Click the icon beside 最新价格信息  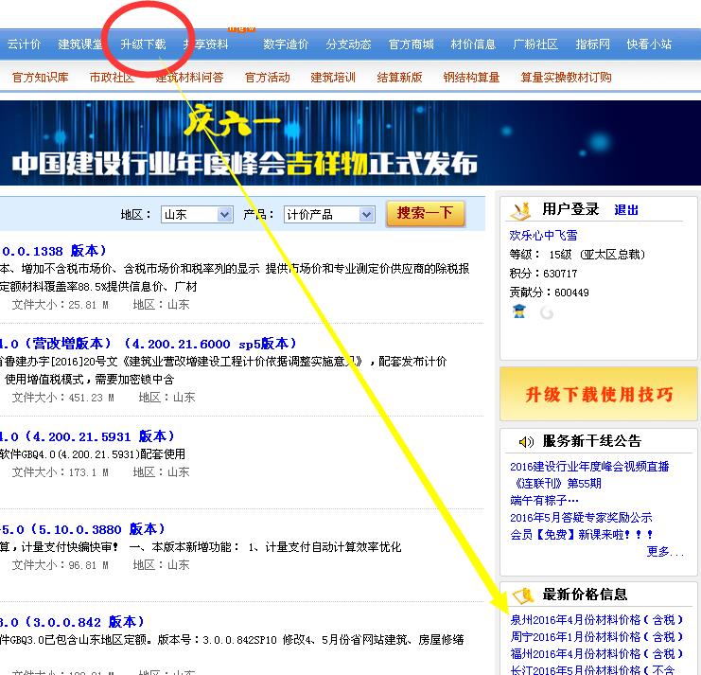[x=523, y=595]
